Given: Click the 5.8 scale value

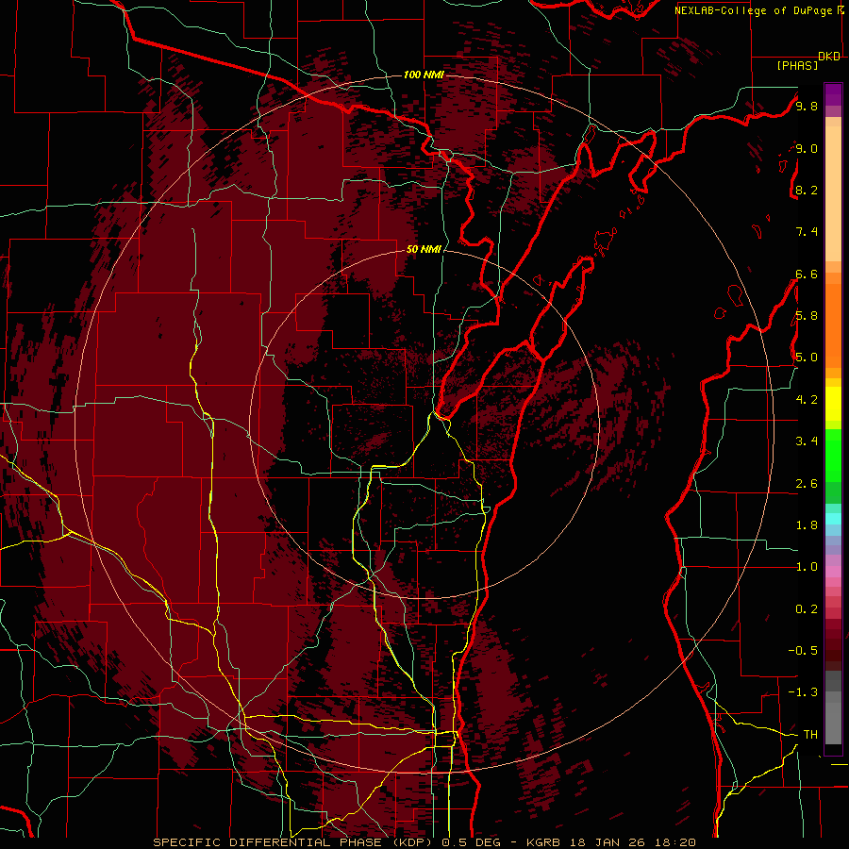Looking at the screenshot, I should click(807, 316).
